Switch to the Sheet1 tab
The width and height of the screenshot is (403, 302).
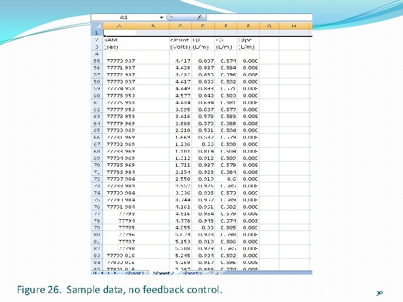click(135, 273)
